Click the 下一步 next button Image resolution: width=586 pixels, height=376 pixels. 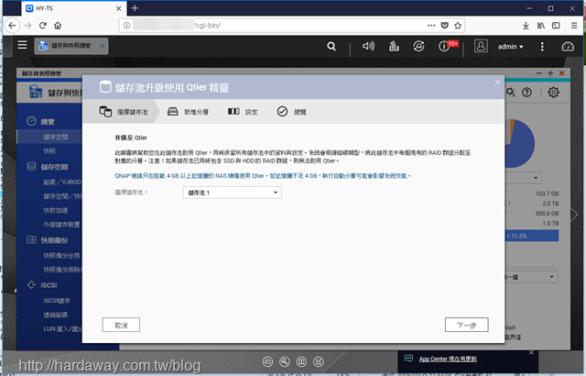(466, 325)
